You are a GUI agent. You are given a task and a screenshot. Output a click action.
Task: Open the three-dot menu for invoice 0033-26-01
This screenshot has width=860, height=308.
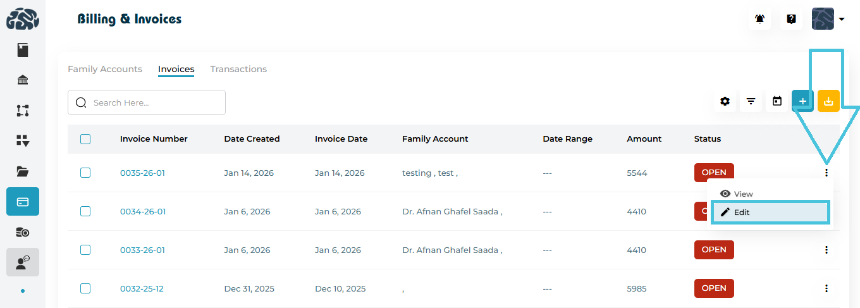point(826,250)
